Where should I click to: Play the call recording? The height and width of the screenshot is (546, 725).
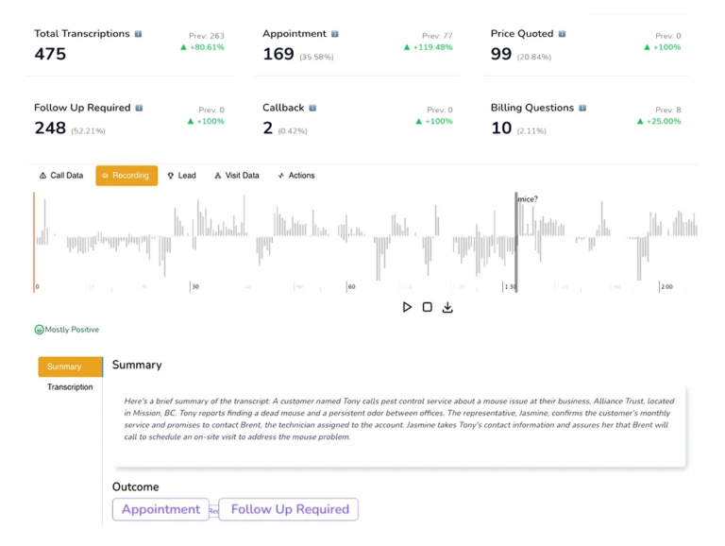(407, 307)
